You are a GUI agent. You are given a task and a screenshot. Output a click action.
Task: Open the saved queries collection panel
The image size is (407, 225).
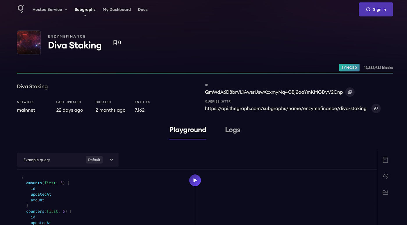click(385, 192)
